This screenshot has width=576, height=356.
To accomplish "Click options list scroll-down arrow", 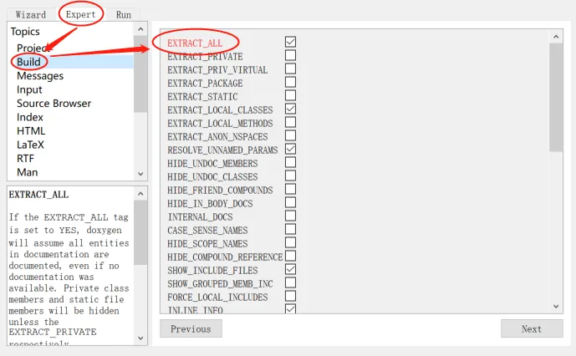I will point(556,306).
